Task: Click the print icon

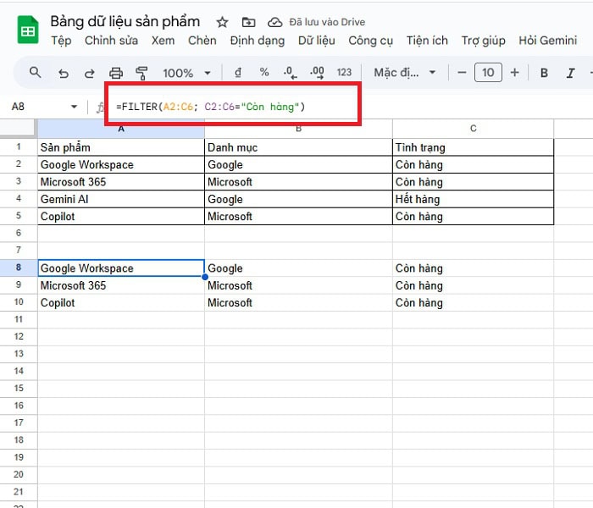Action: point(116,73)
